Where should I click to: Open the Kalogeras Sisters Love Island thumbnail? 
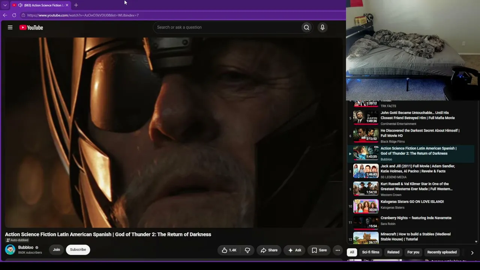tap(366, 206)
